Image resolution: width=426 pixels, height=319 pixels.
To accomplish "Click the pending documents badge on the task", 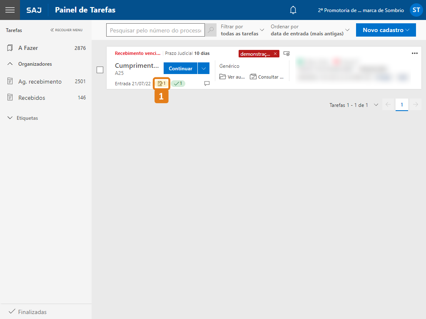I will pos(162,84).
